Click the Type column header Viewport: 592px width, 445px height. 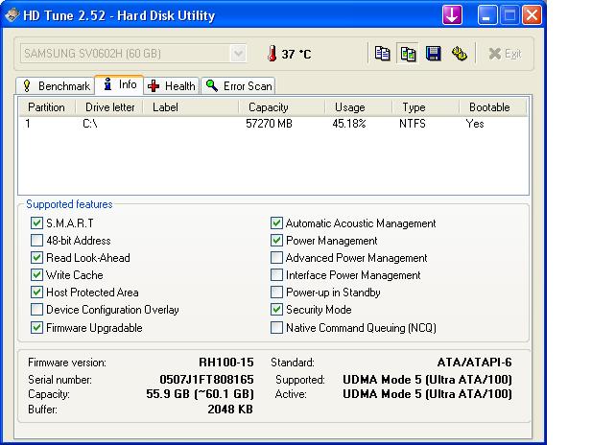pyautogui.click(x=425, y=107)
